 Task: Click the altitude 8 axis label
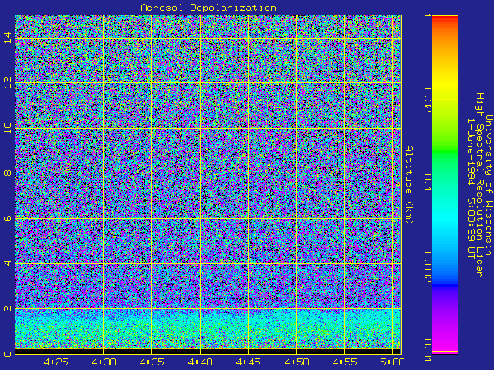(x=8, y=173)
